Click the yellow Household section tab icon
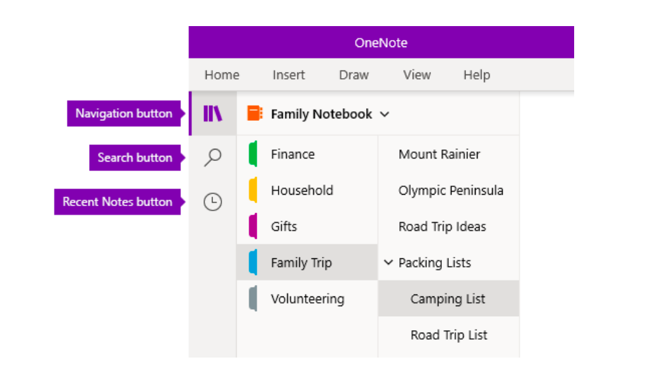The image size is (646, 369). coord(253,190)
